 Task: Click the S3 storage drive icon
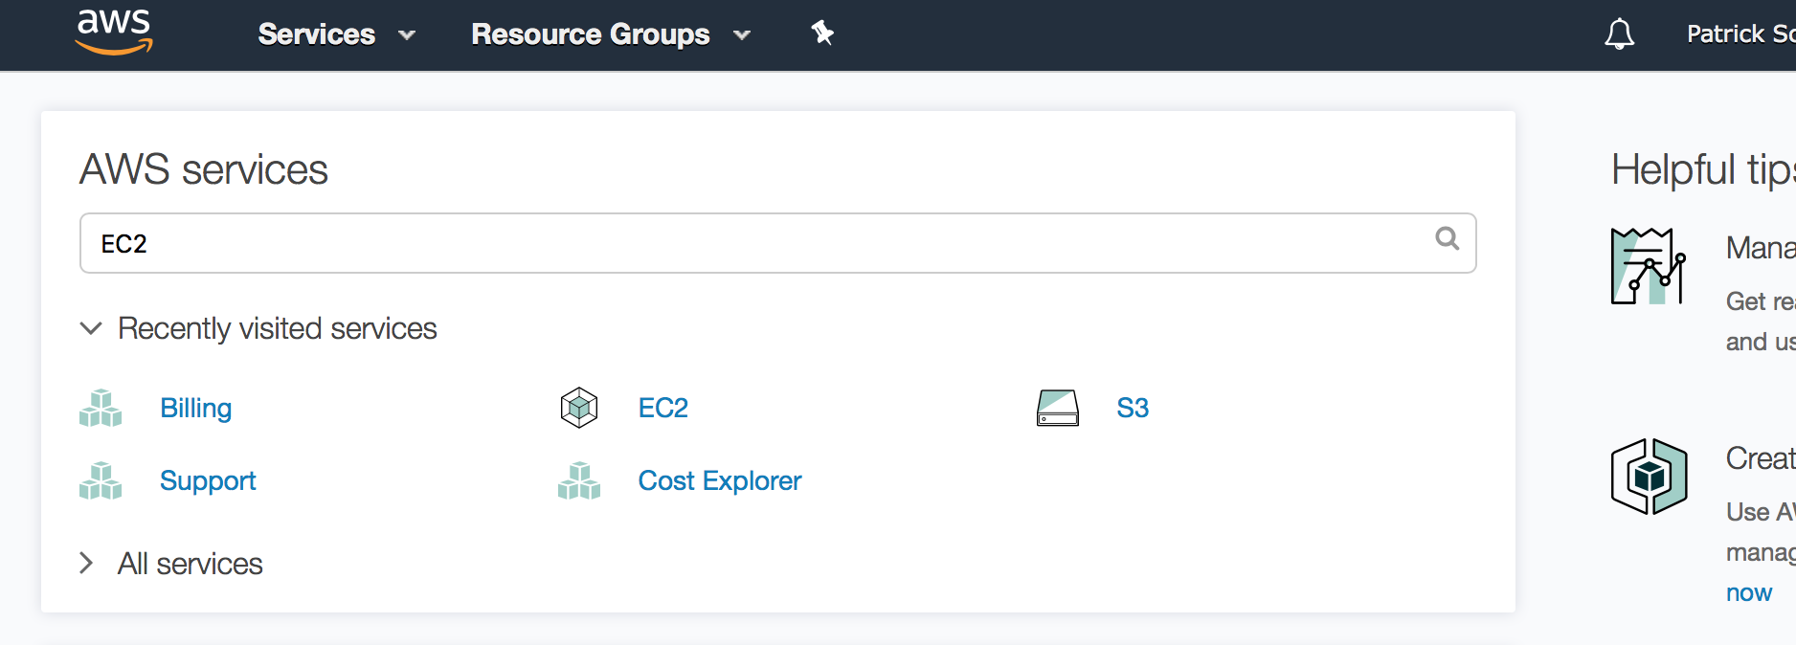[1058, 408]
